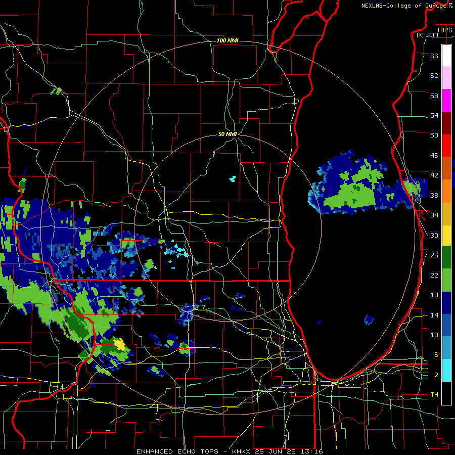
Task: Click the legend value '38'
Action: pos(434,195)
